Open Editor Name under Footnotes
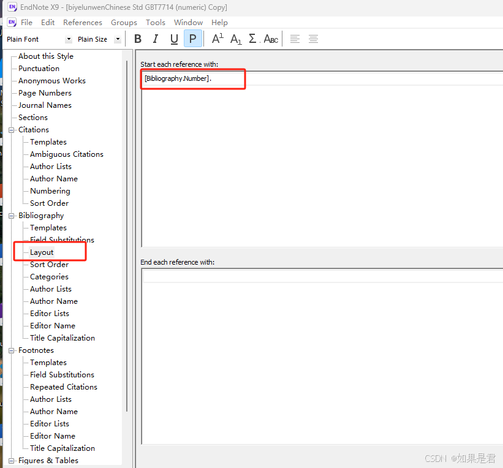Viewport: 503px width, 468px height. click(53, 436)
